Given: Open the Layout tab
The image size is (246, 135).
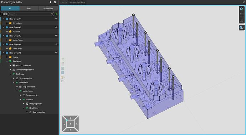Looking at the screenshot, I should tap(63, 2).
